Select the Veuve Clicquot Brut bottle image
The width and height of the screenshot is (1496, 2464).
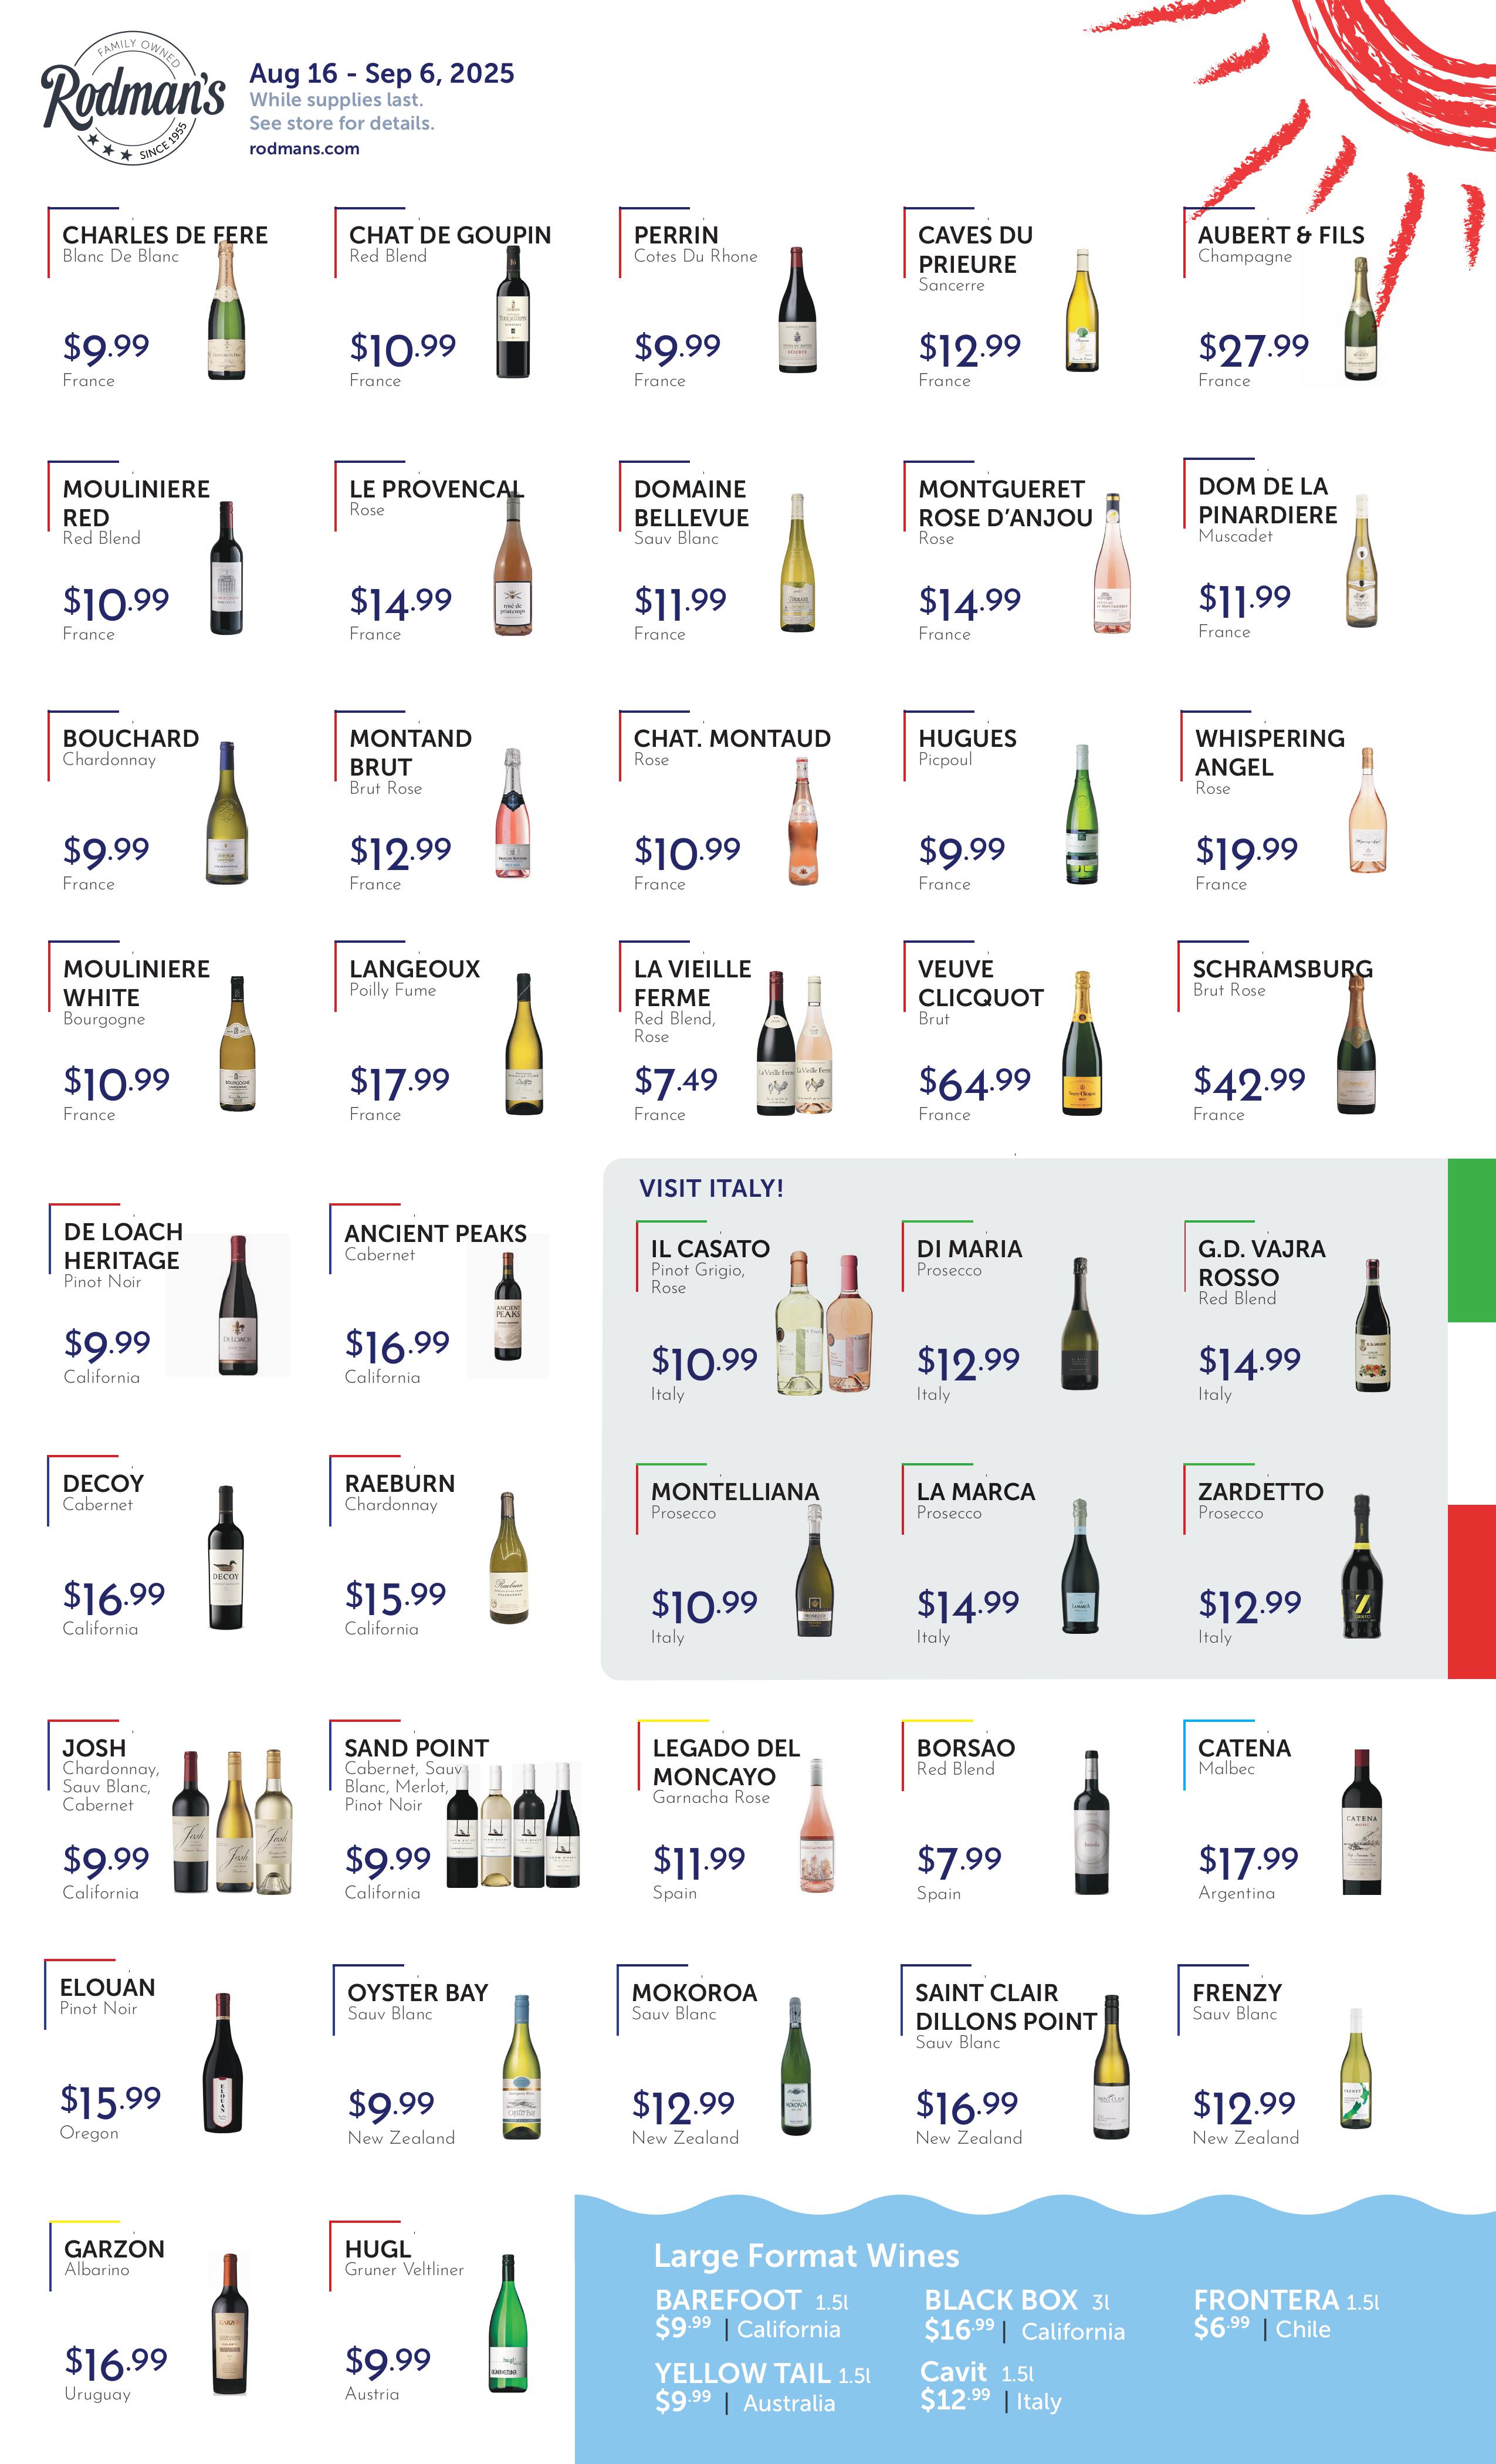click(1082, 1042)
